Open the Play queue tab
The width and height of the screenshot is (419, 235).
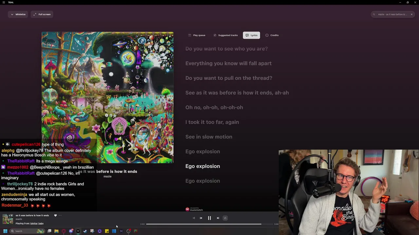[197, 35]
